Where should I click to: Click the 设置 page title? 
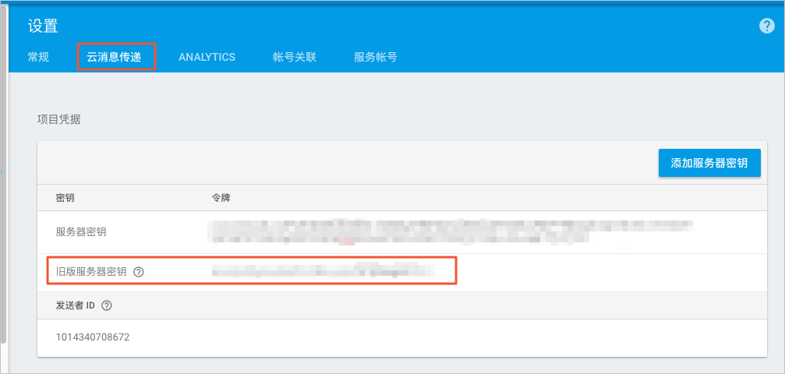(43, 26)
